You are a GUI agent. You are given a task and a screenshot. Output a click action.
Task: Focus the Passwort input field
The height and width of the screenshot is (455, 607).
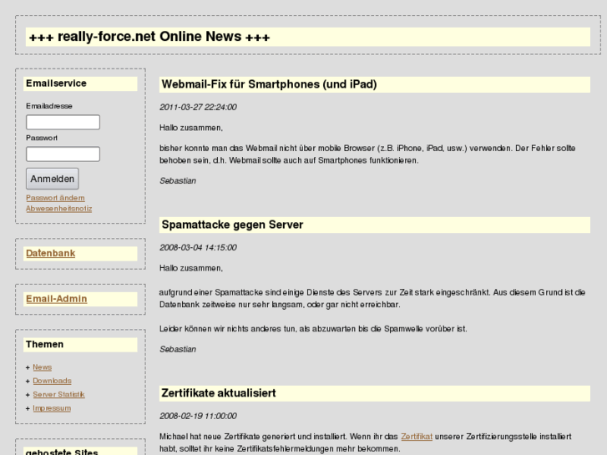pyautogui.click(x=63, y=154)
